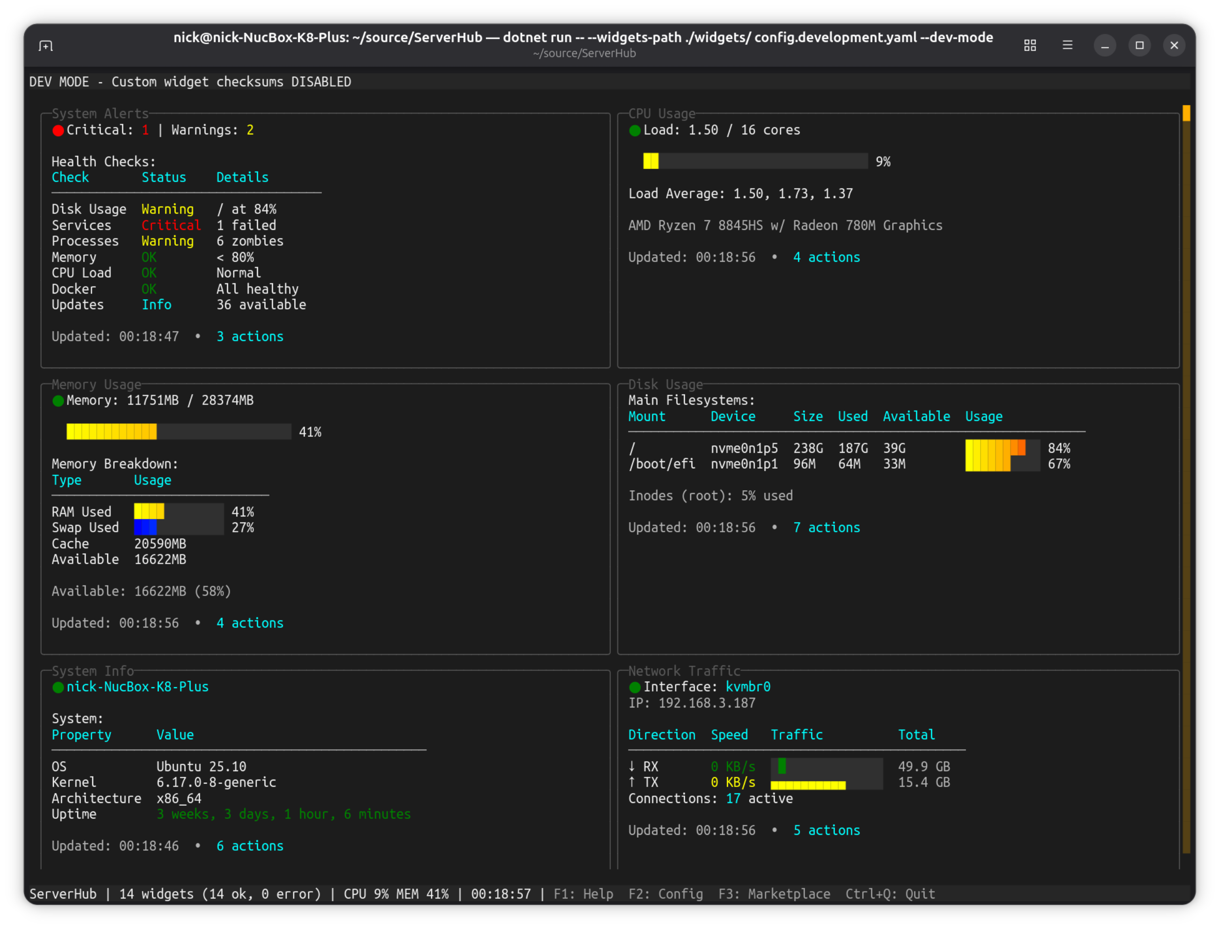Image resolution: width=1219 pixels, height=928 pixels.
Task: Select the System Alerts widget title
Action: coord(100,114)
